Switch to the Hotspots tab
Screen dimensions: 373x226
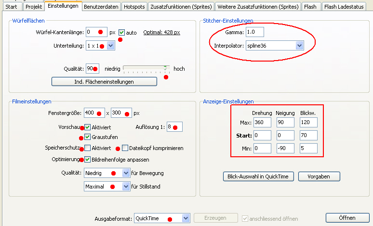point(133,7)
